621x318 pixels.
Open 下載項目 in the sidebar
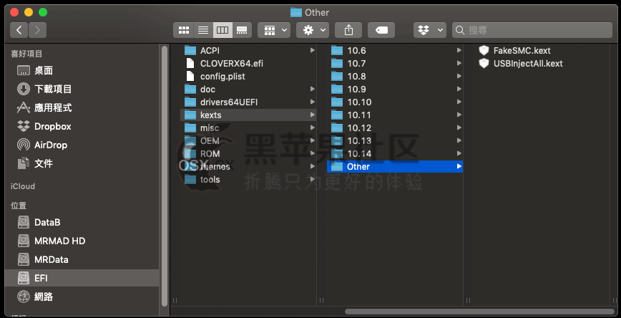[x=82, y=90]
